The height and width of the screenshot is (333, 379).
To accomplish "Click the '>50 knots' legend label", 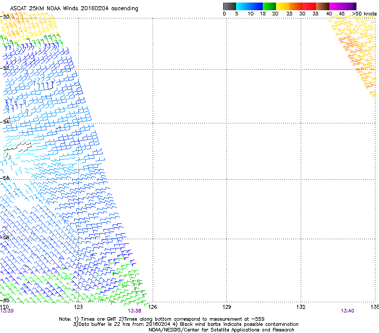I will (364, 14).
